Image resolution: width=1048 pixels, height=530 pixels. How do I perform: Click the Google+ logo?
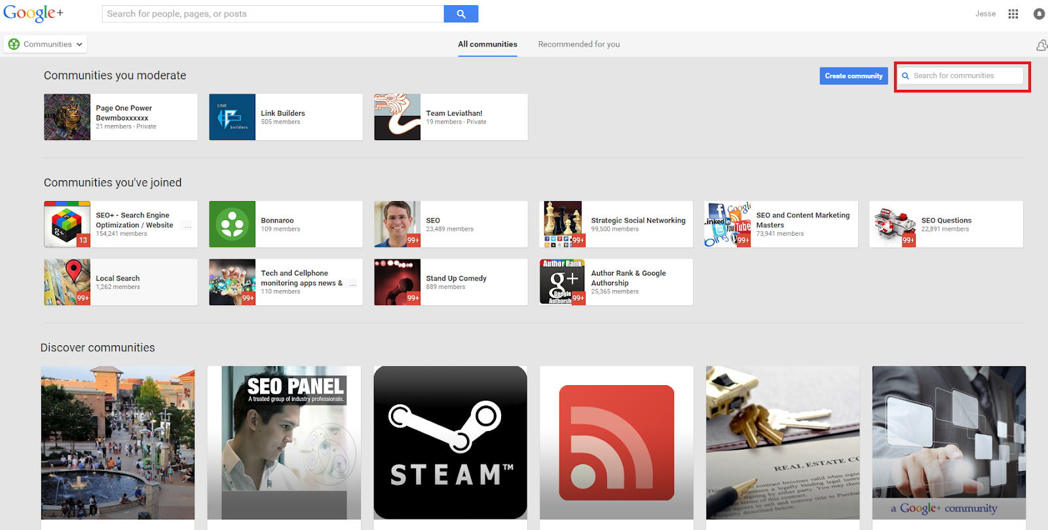click(33, 13)
